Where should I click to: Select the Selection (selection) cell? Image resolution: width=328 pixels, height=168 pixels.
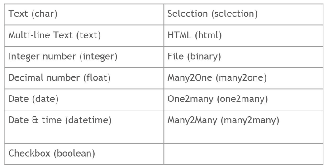(243, 14)
